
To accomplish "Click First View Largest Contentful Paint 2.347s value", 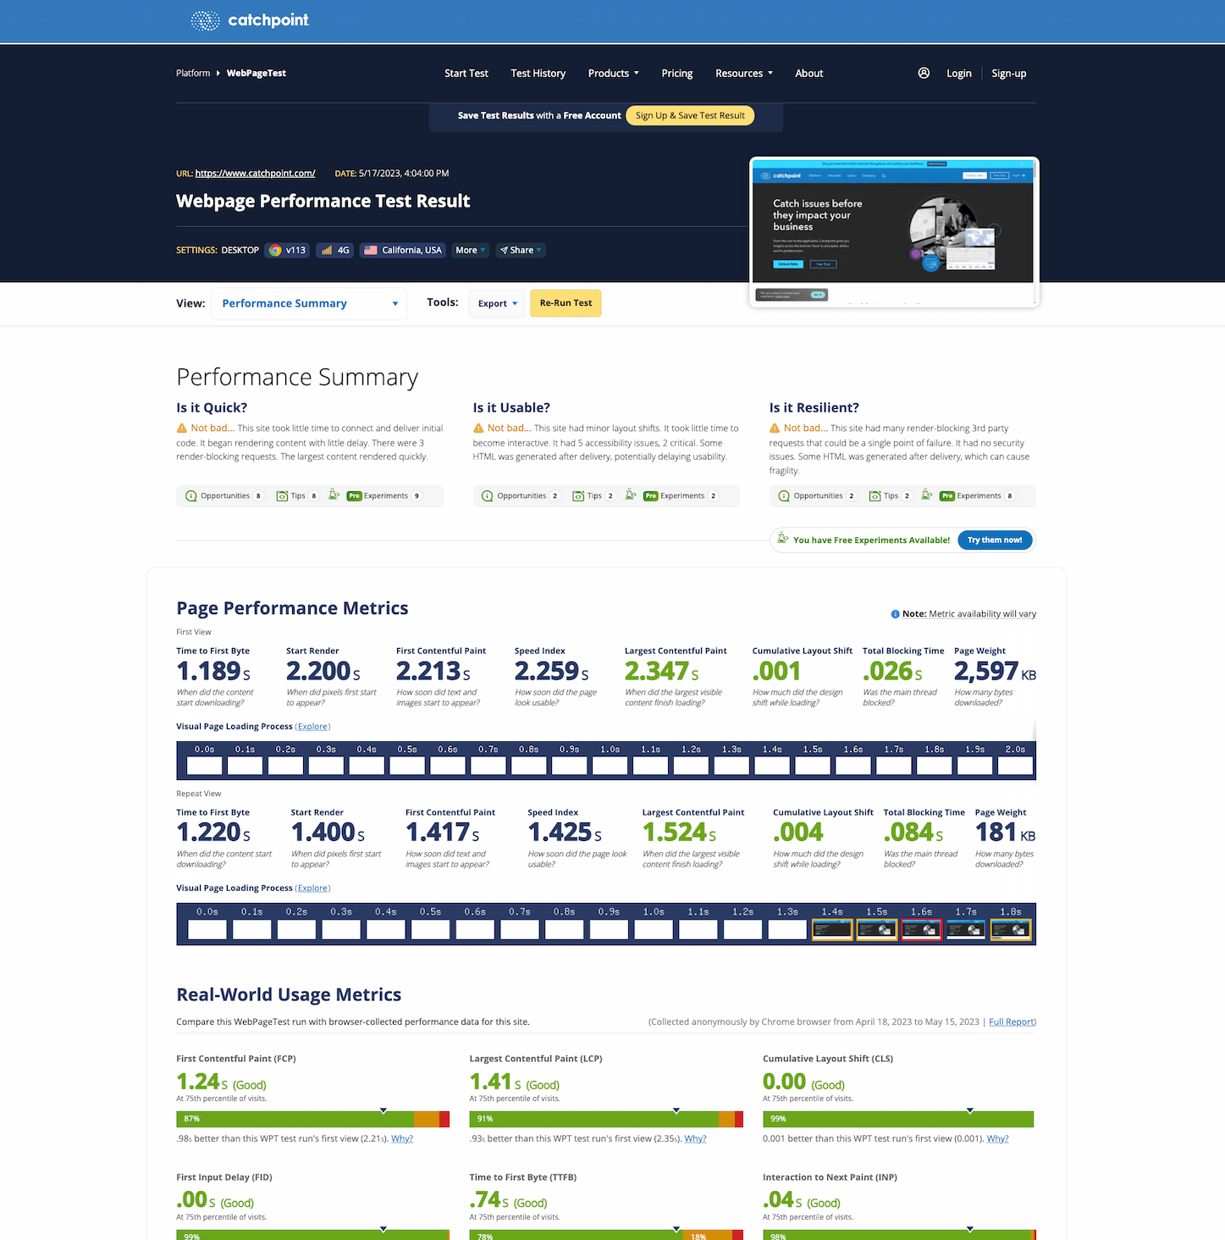I will click(x=662, y=671).
